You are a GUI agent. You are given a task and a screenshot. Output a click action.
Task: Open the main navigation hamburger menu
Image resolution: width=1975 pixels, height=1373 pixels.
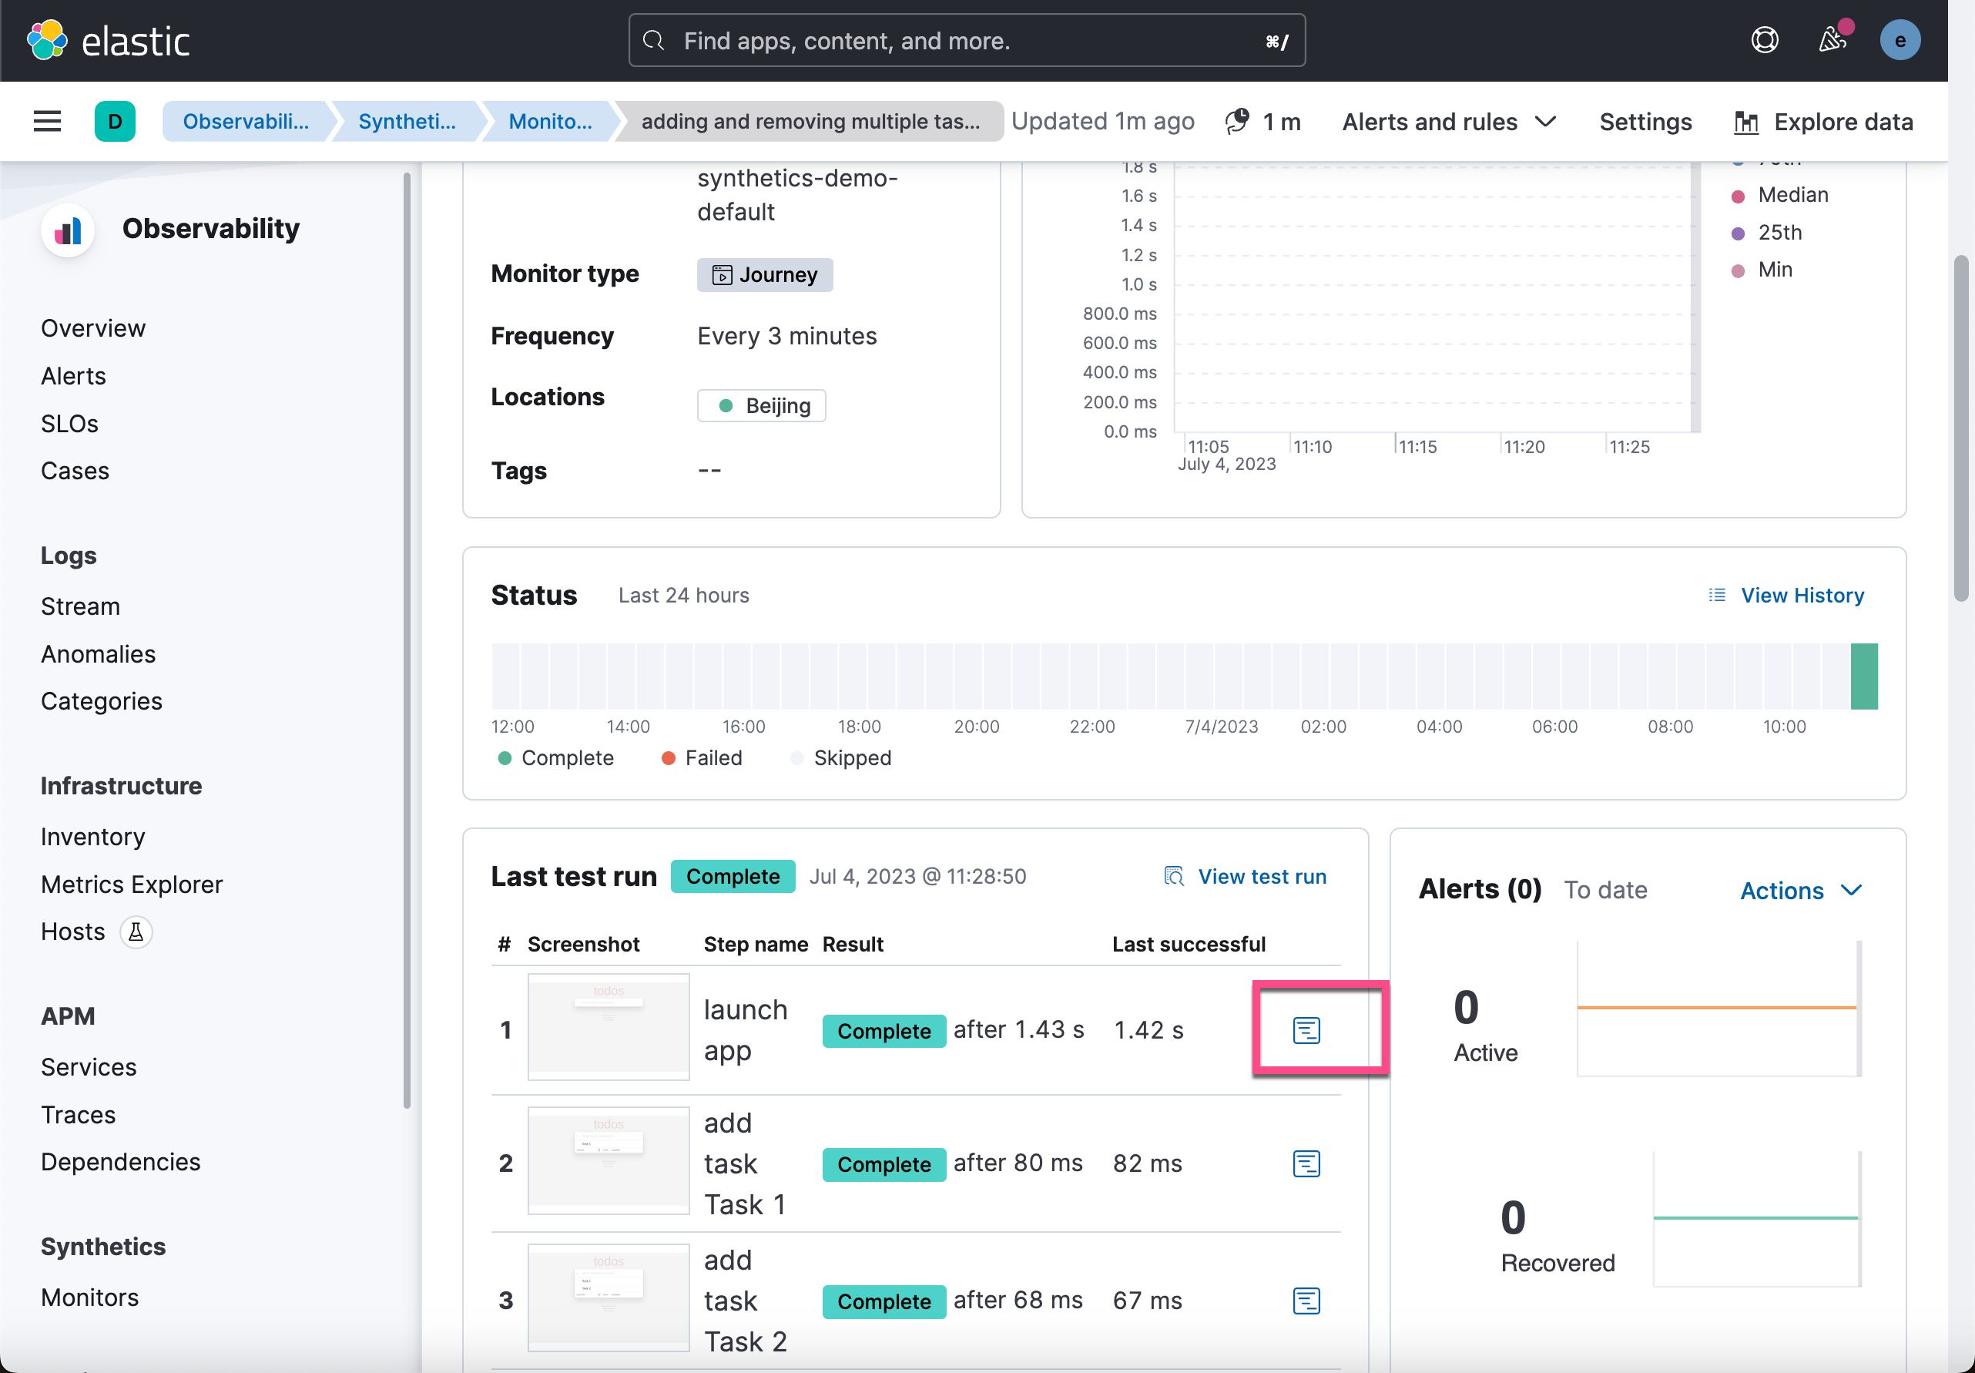(x=46, y=121)
